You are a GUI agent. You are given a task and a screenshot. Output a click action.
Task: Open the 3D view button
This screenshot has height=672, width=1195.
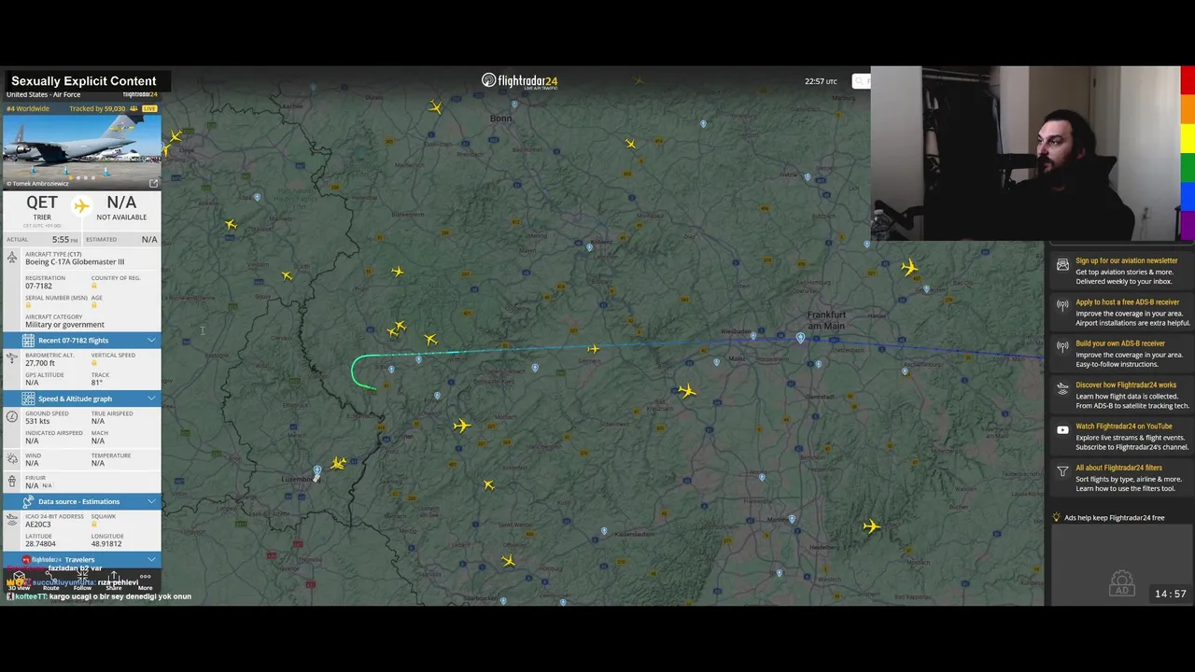(19, 581)
